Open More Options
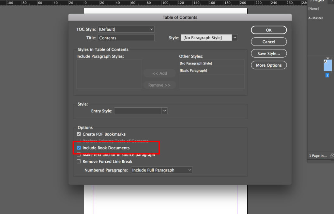334x214 pixels. (268, 65)
